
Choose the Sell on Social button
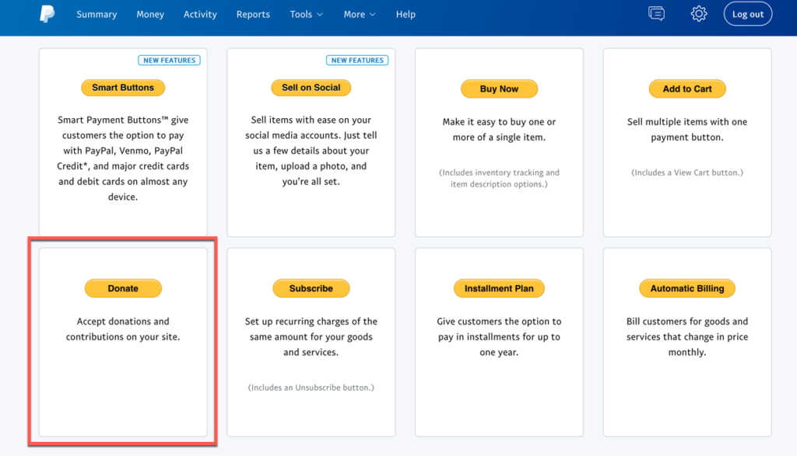click(x=311, y=88)
